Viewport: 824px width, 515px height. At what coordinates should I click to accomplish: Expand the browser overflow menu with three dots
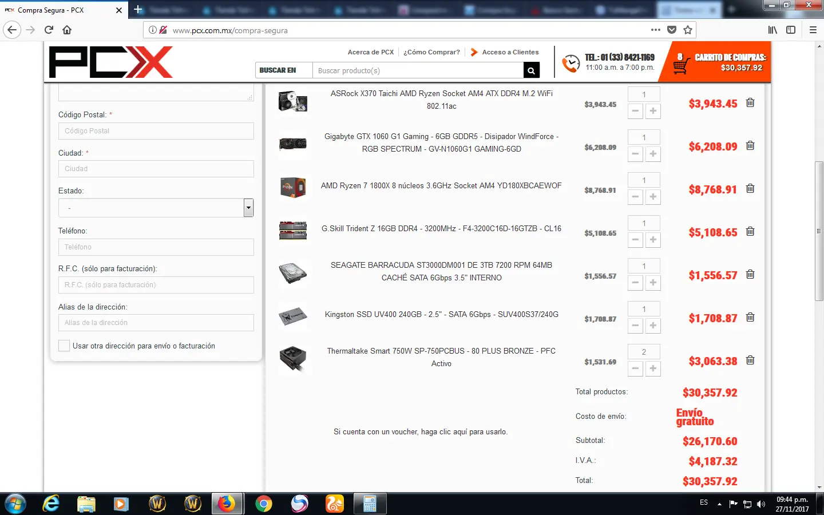[x=655, y=30]
